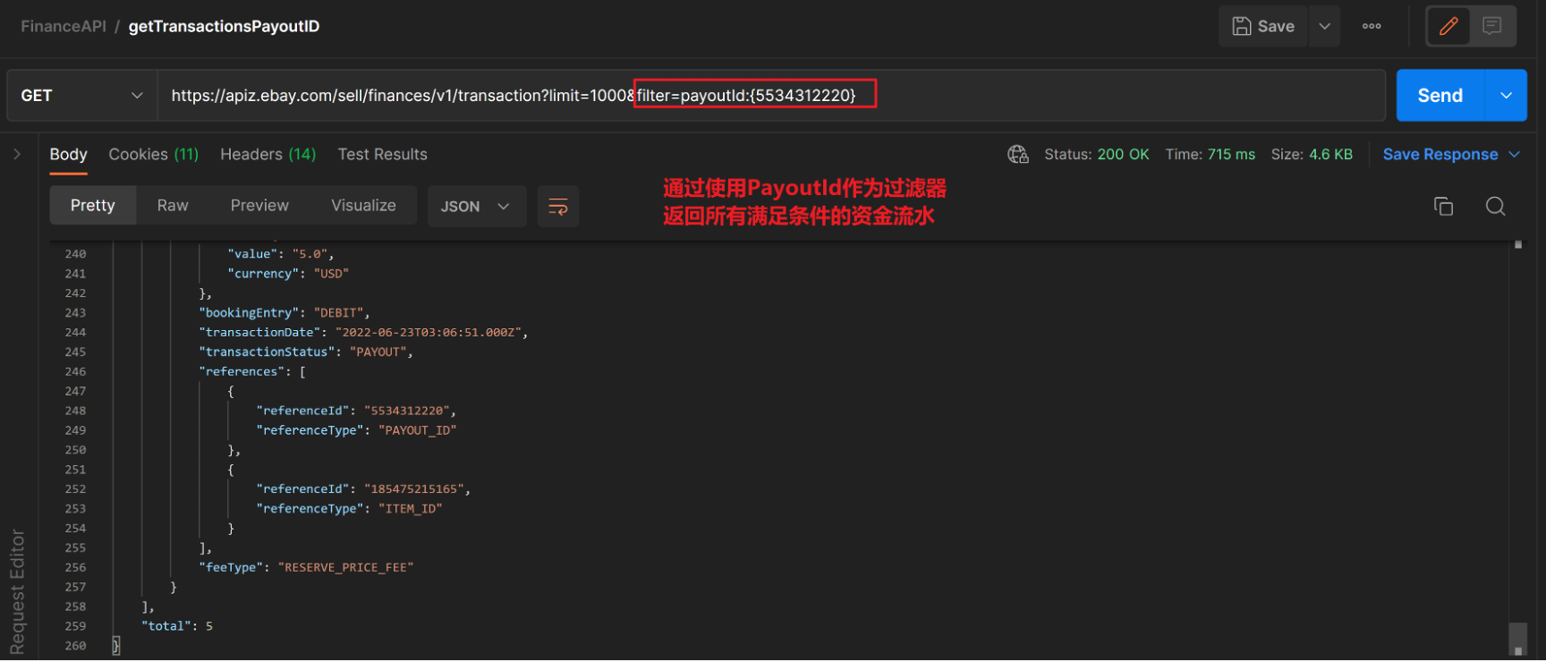Click into the request URL field
Screen dimensions: 1546x662
click(x=1074, y=96)
